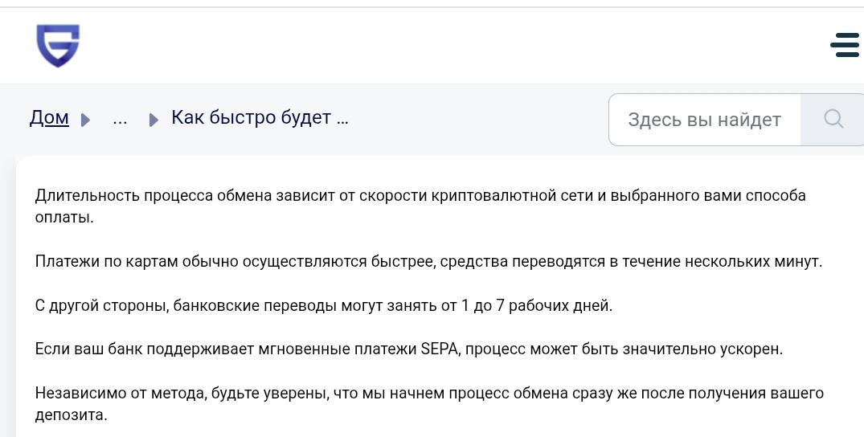Viewport: 864px width, 437px height.
Task: Open the "Как быстро будет ..." breadcrumb
Action: coord(260,117)
